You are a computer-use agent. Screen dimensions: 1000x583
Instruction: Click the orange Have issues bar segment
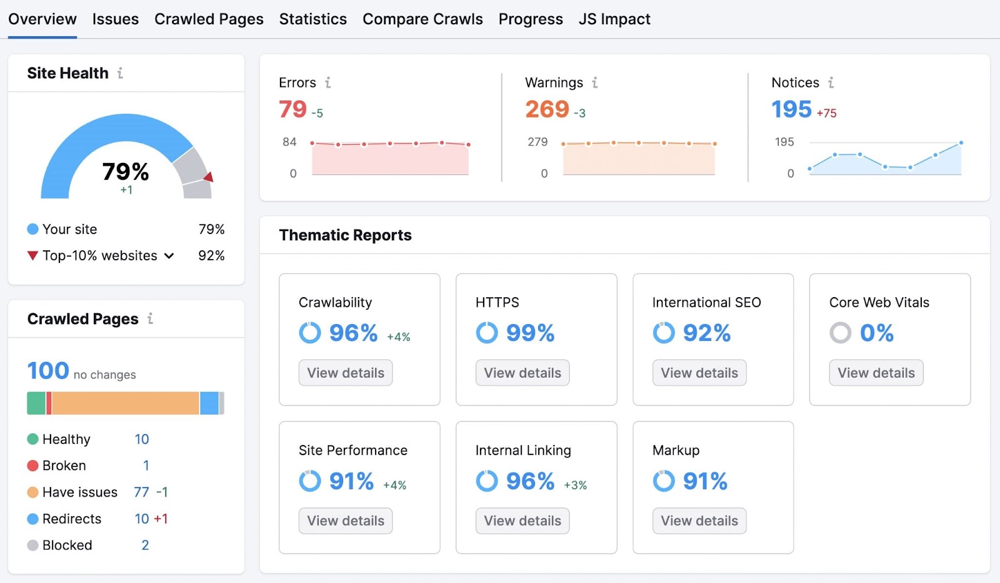(x=125, y=403)
